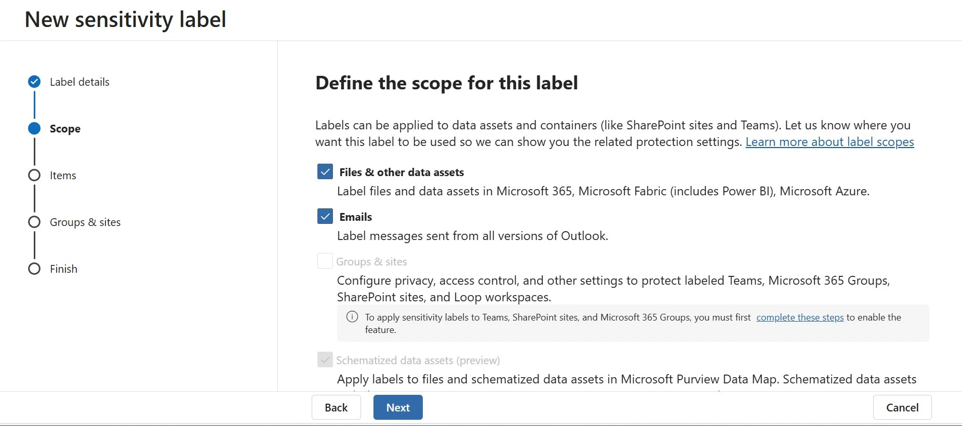Toggle Schematized data assets (preview) checkbox
The image size is (962, 426).
tap(325, 360)
